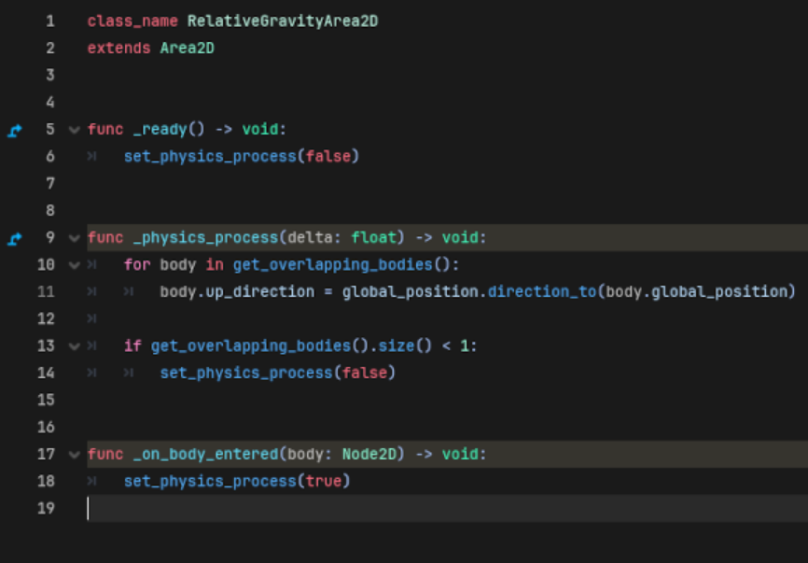
Task: Click line number 1 in the gutter
Action: (50, 21)
